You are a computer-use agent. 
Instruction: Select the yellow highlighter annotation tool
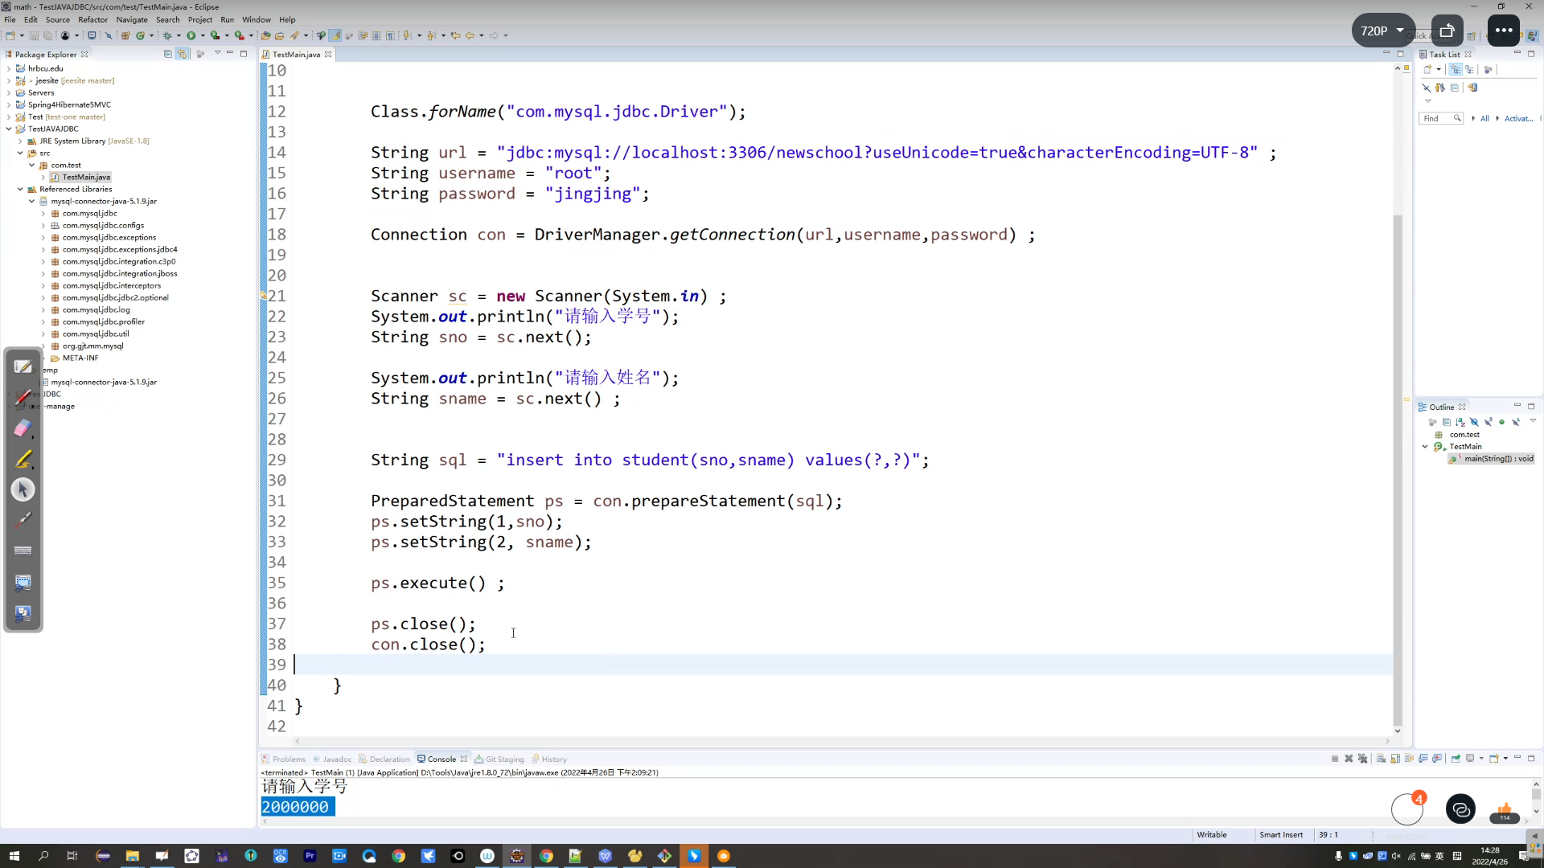pyautogui.click(x=23, y=459)
